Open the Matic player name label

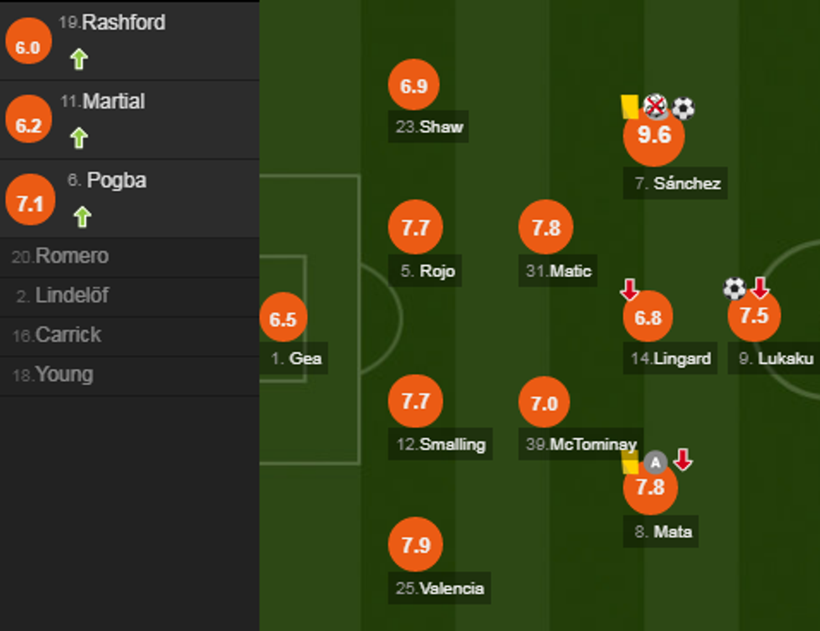click(x=570, y=271)
